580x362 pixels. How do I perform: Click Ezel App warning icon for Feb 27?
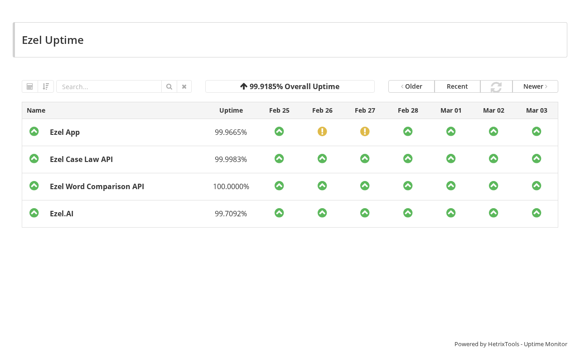(365, 131)
